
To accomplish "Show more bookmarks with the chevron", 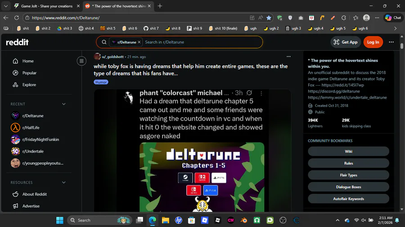I will point(395,28).
